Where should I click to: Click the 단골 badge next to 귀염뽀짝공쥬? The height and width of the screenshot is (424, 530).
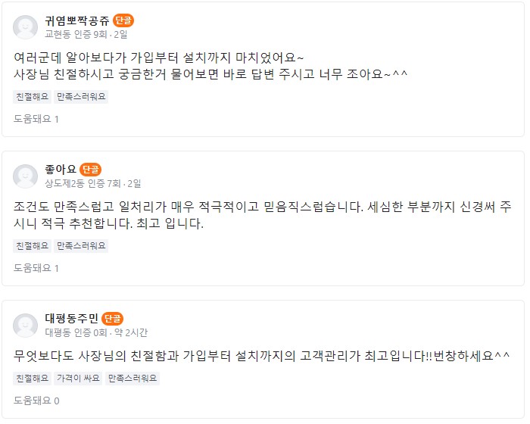point(123,20)
